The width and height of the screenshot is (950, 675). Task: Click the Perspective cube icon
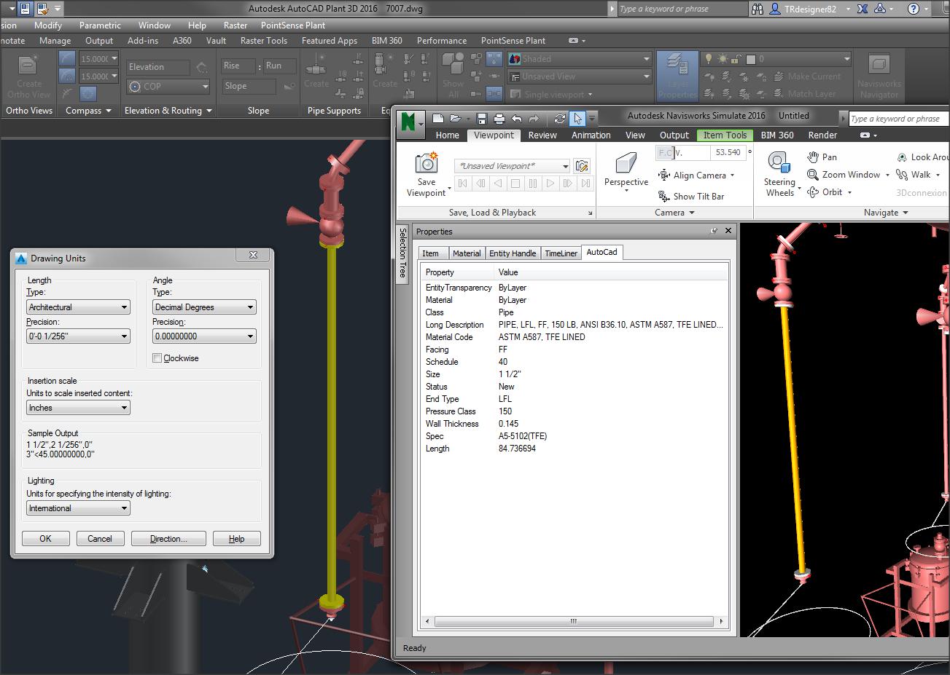click(x=626, y=162)
